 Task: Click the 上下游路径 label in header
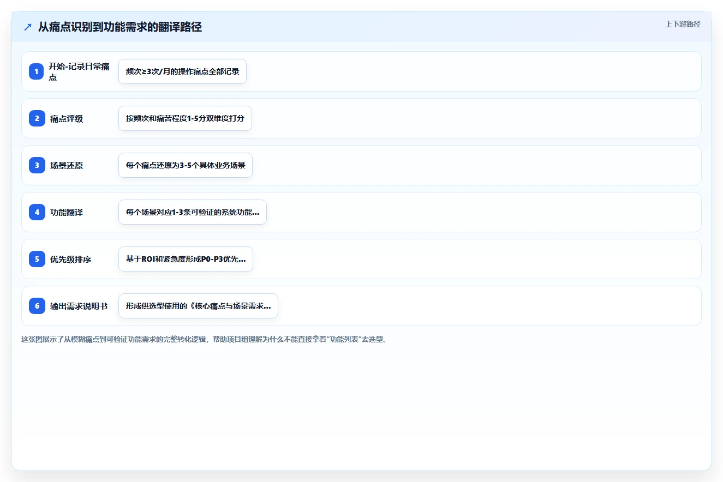point(683,24)
